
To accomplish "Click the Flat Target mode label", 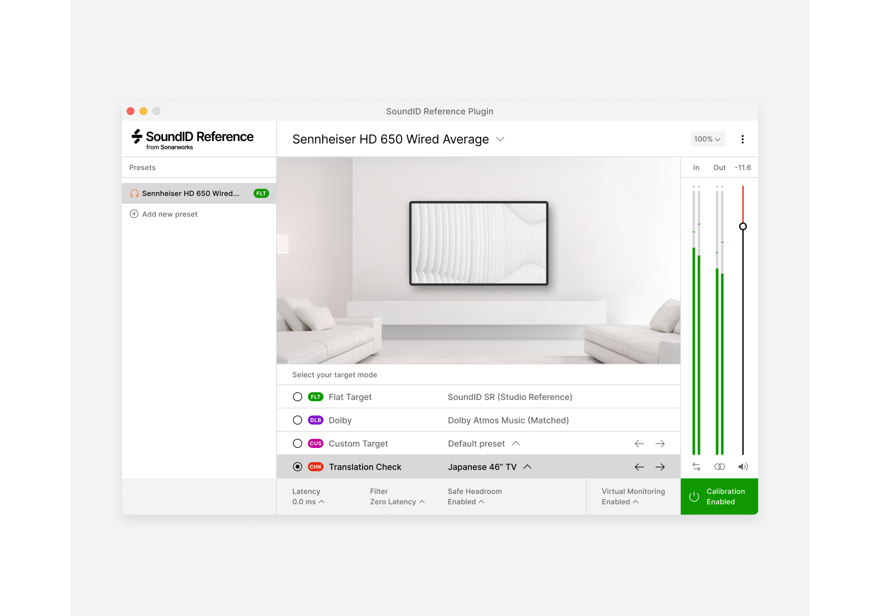I will pos(350,397).
